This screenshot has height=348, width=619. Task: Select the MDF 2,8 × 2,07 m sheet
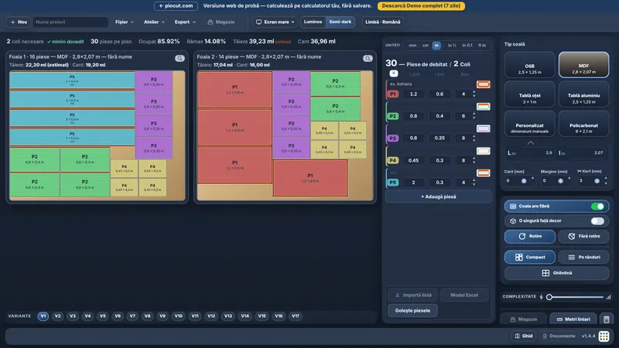(x=583, y=65)
